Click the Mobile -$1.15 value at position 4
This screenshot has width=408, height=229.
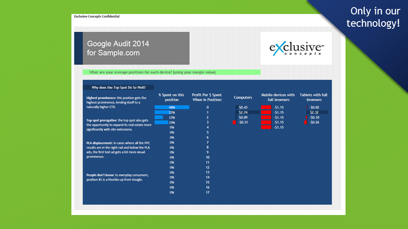(279, 127)
